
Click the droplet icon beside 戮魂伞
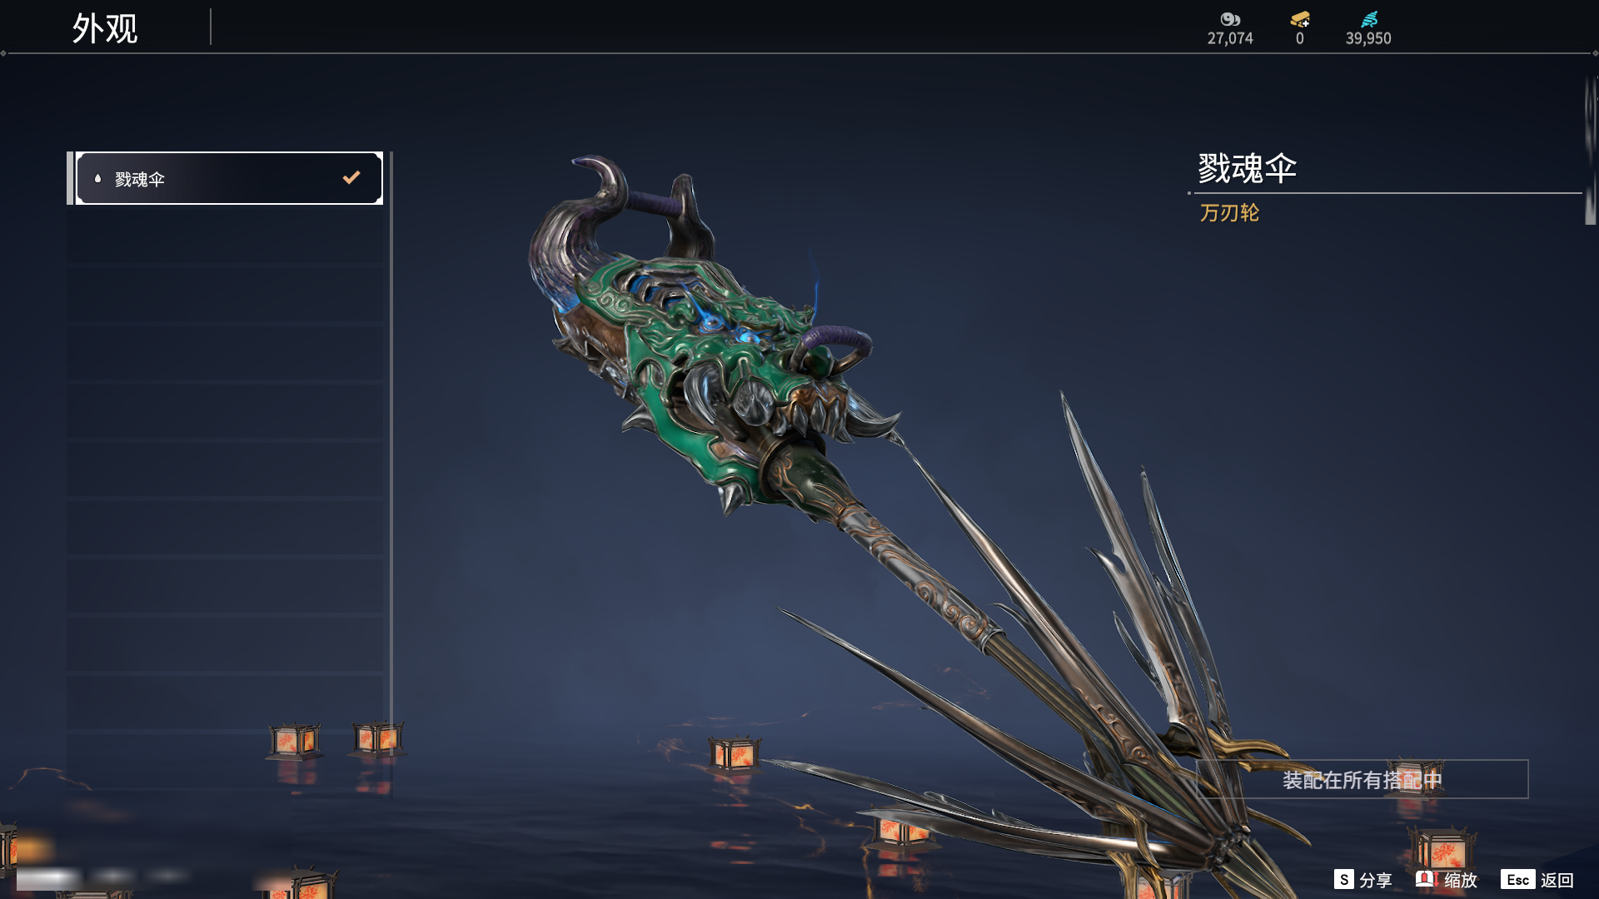(x=97, y=178)
